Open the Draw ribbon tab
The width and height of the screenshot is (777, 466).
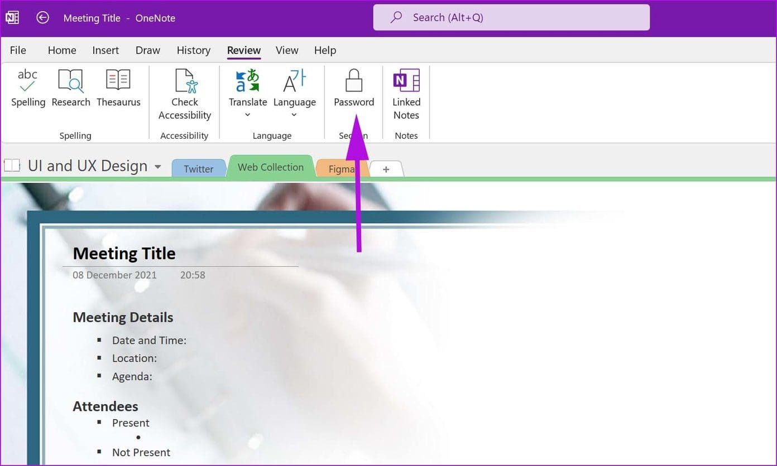click(147, 50)
